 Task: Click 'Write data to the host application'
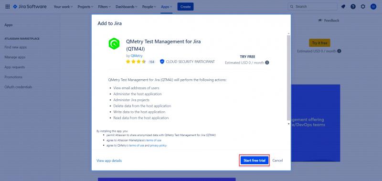(x=139, y=112)
